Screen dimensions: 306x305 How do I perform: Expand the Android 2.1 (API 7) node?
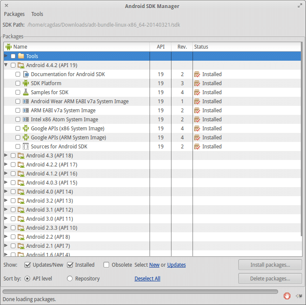pos(6,245)
